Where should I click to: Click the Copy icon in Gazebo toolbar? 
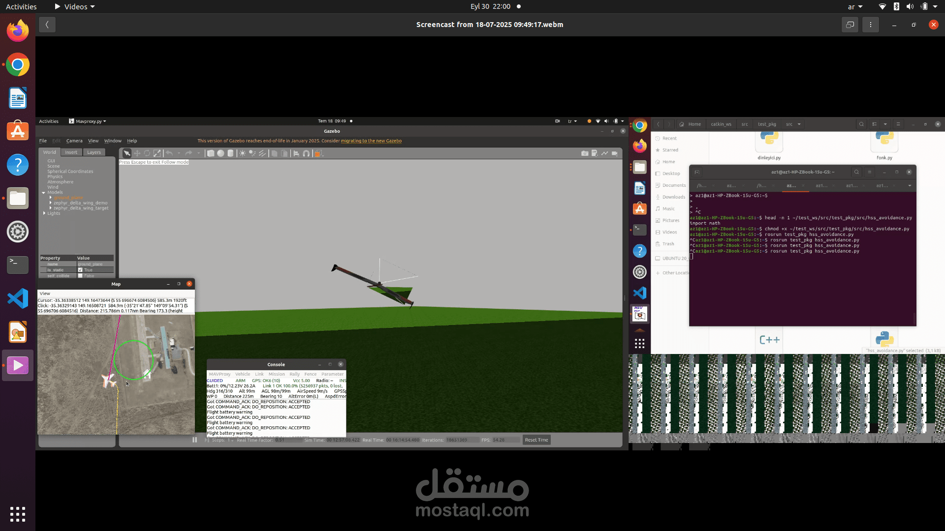tap(274, 153)
